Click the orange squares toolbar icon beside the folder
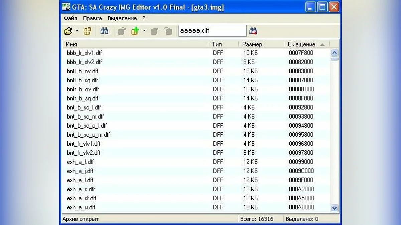This screenshot has height=225, width=401. [x=87, y=31]
